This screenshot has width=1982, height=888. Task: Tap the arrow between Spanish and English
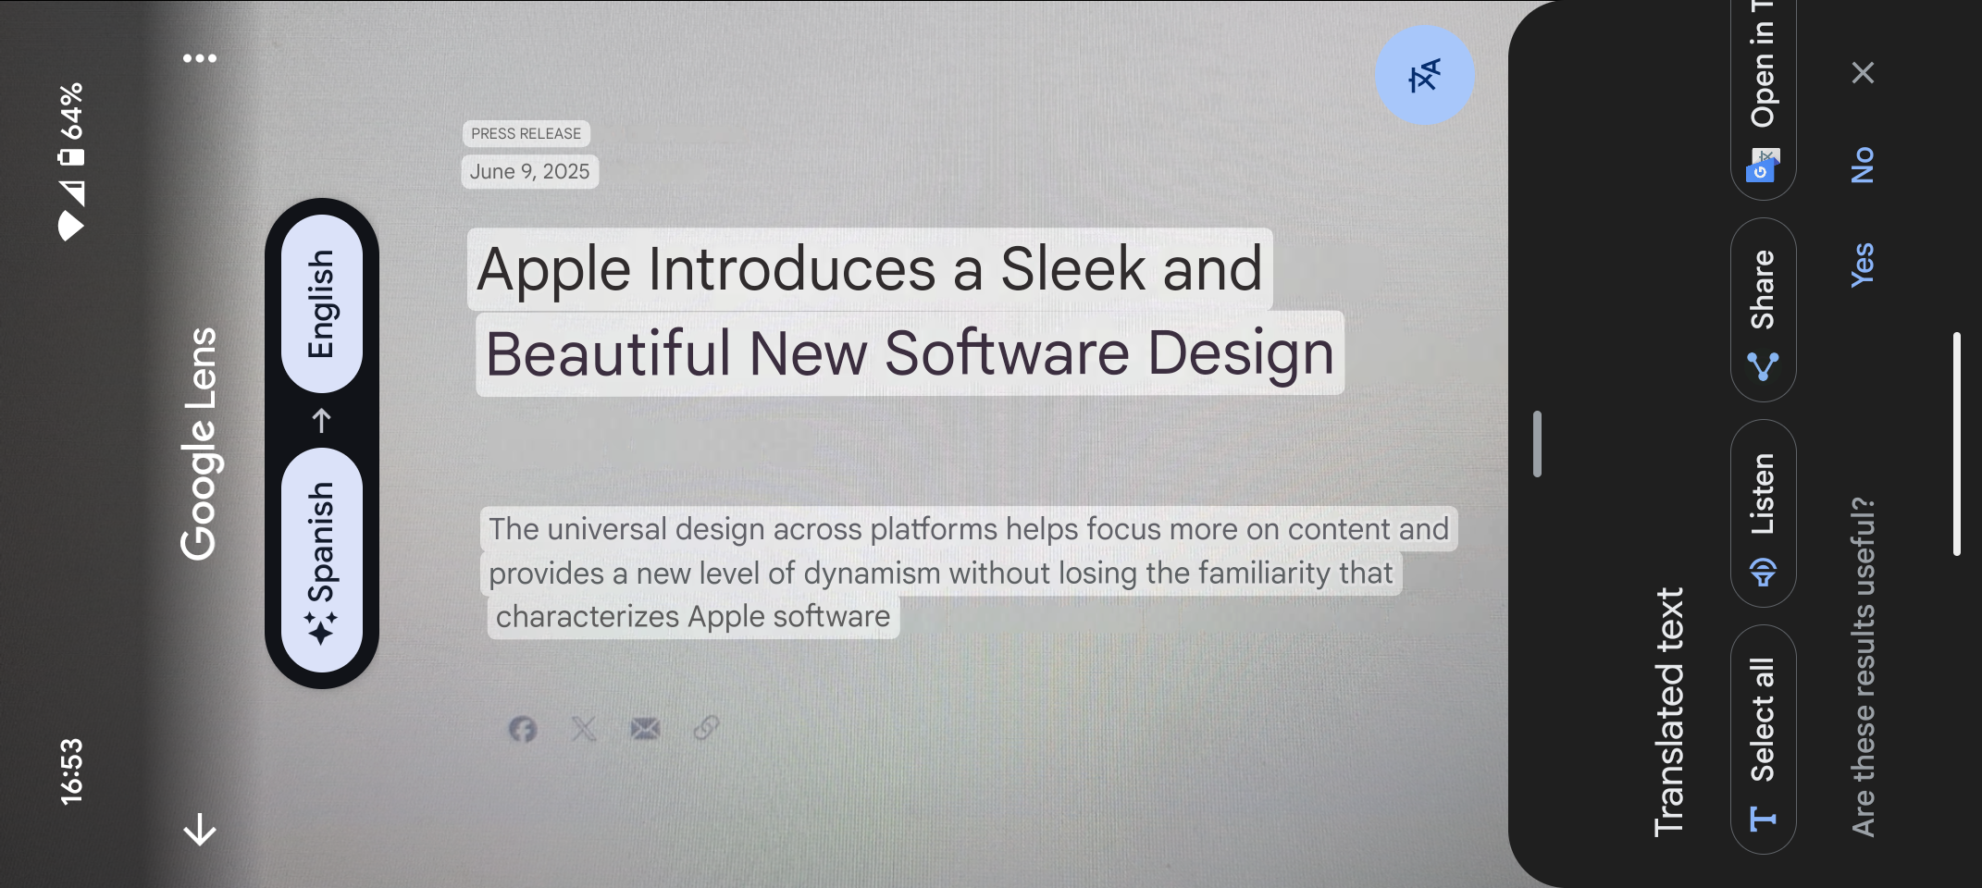(321, 421)
